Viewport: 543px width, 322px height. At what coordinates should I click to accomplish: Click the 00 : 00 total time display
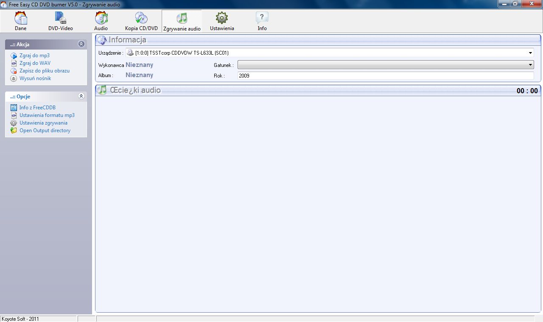(x=527, y=91)
